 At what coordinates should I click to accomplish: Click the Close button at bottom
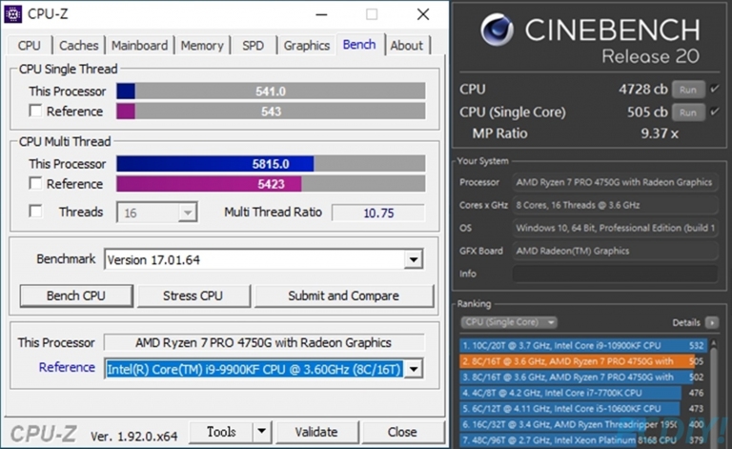pos(402,432)
